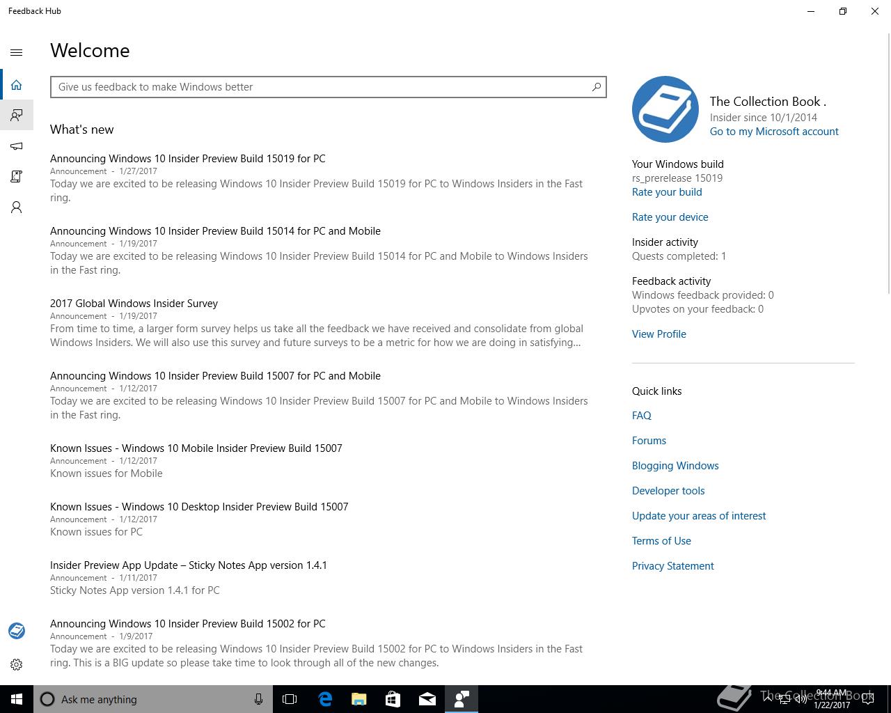
Task: Open Build 15019 for PC announcement
Action: (188, 159)
